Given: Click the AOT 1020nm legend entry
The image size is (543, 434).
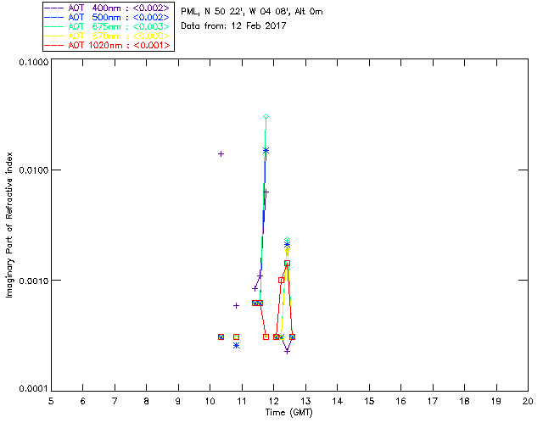Looking at the screenshot, I should coord(107,45).
